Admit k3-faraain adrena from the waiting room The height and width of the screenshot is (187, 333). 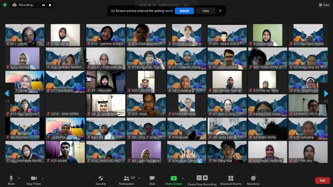pyautogui.click(x=184, y=11)
